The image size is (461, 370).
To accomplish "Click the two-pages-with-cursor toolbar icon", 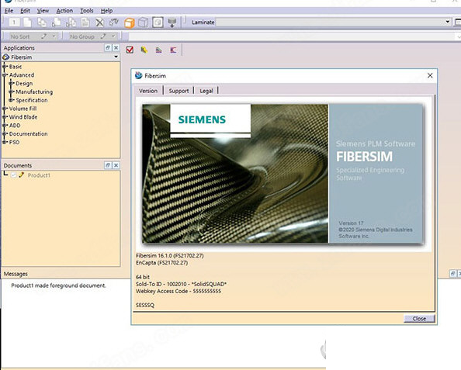I will point(71,22).
